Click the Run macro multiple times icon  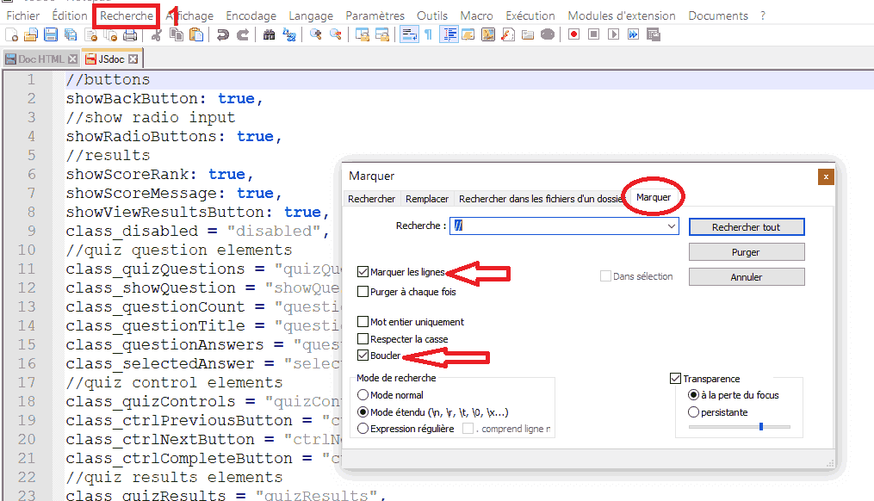[633, 35]
